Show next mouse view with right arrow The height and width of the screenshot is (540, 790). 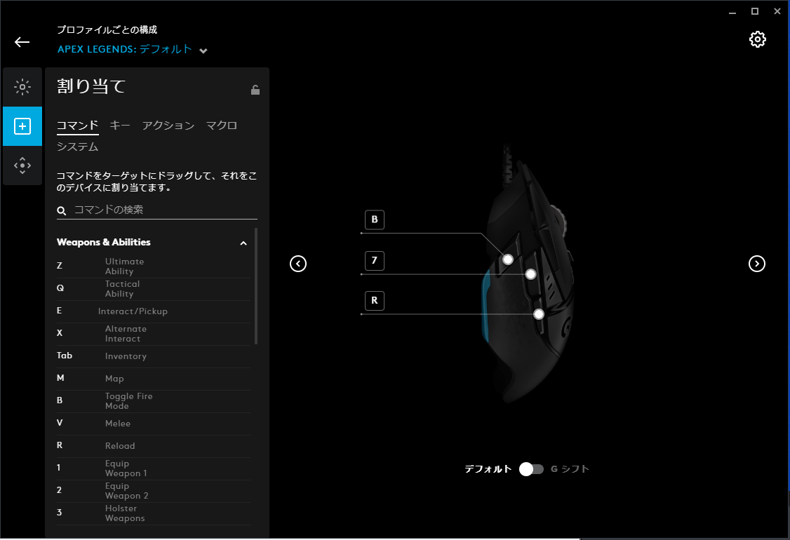click(756, 264)
